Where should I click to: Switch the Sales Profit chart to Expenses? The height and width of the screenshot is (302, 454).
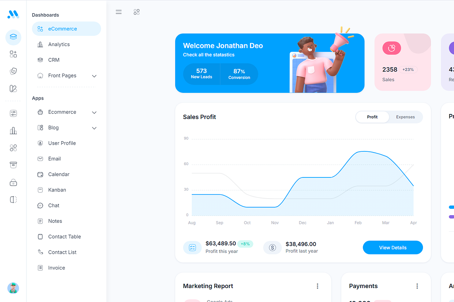tap(405, 117)
